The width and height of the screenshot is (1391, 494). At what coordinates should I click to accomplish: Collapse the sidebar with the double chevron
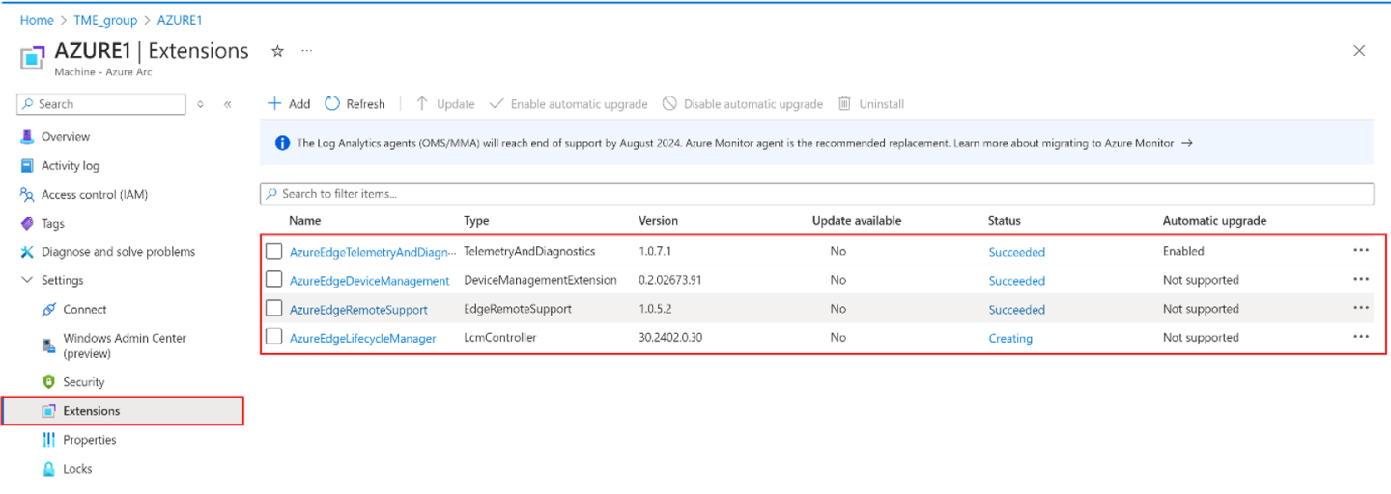228,104
